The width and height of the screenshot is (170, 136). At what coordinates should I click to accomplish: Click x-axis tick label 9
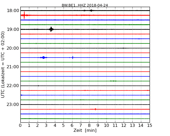[x=98, y=125]
